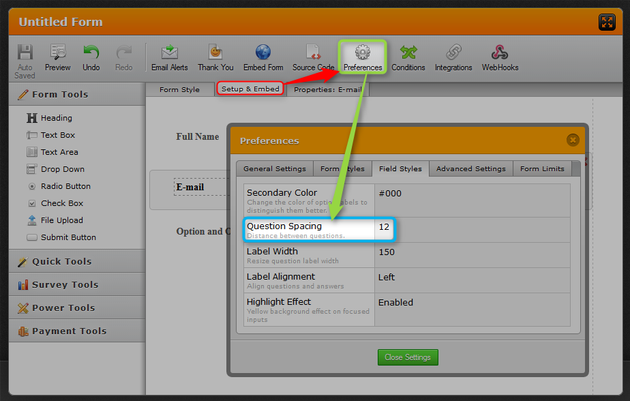Close the Preferences dialog with X
The image size is (630, 401).
[573, 140]
